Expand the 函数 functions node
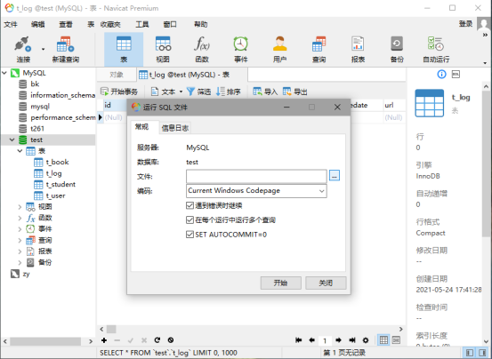 coord(20,218)
